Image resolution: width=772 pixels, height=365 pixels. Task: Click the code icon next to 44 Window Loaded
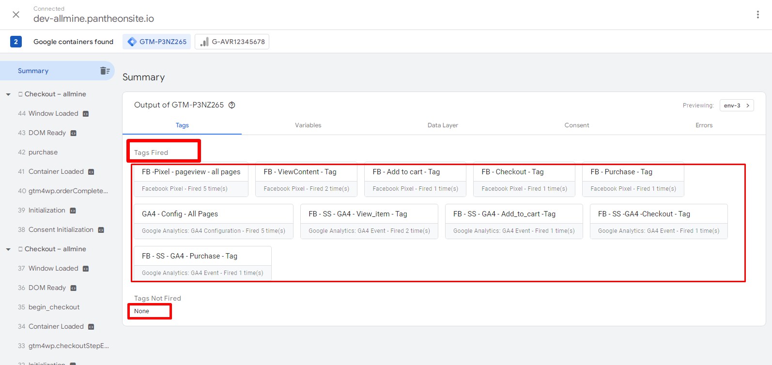click(x=86, y=114)
